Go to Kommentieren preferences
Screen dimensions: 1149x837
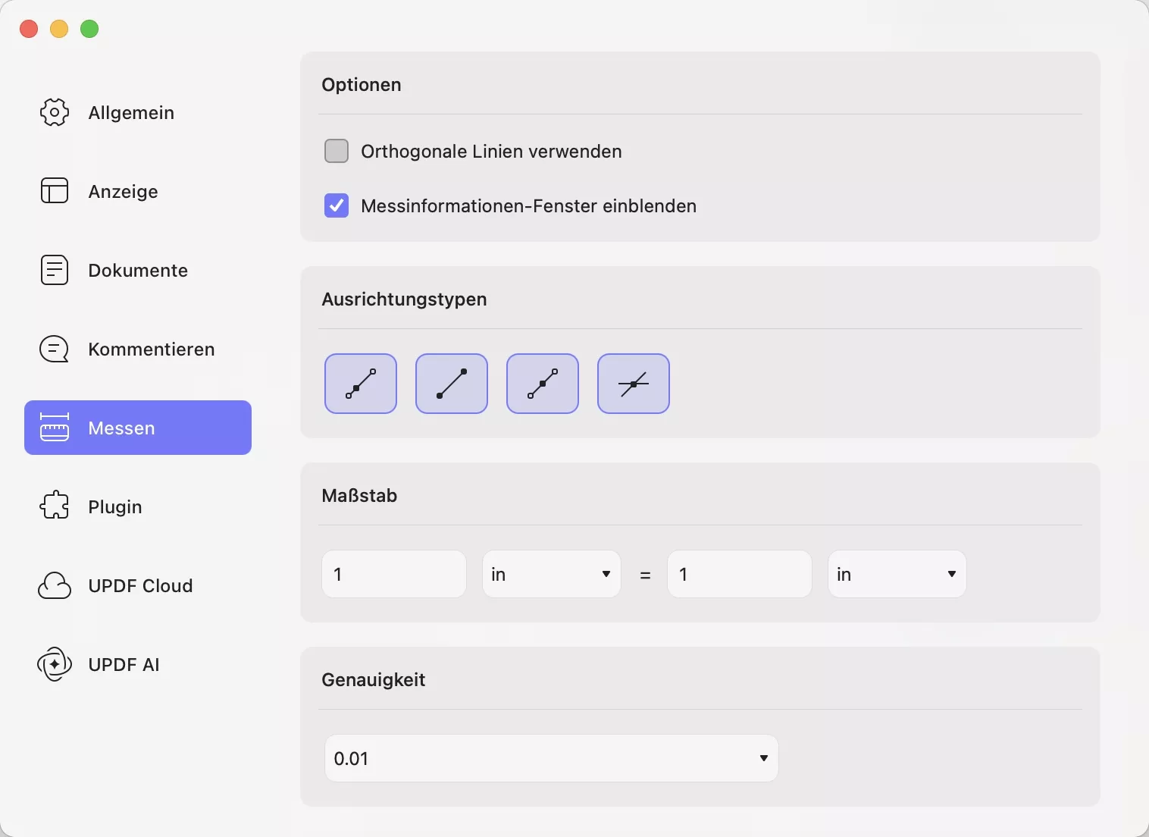tap(151, 350)
